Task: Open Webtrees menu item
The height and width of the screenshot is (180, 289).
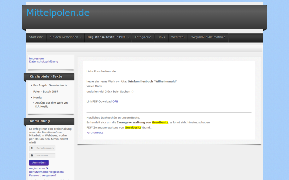Action: click(178, 37)
